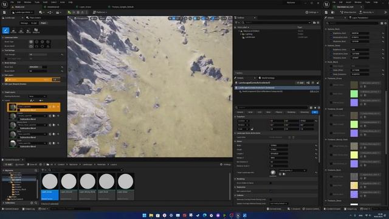Toggle Subtractive Blend for the Snow layer
Image resolution: width=389 pixels, height=219 pixels.
point(18,147)
